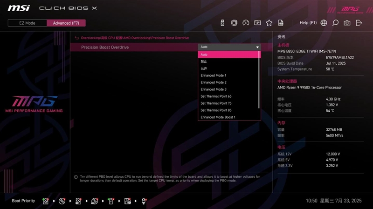Switch to EZ Mode

pyautogui.click(x=28, y=23)
